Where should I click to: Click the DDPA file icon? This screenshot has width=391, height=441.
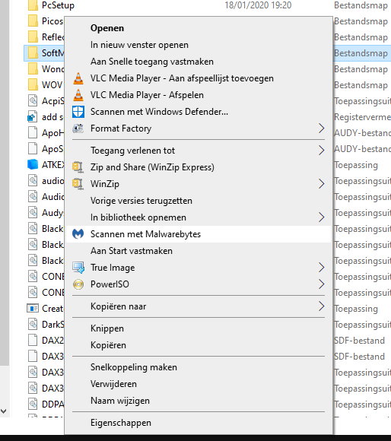pos(33,405)
